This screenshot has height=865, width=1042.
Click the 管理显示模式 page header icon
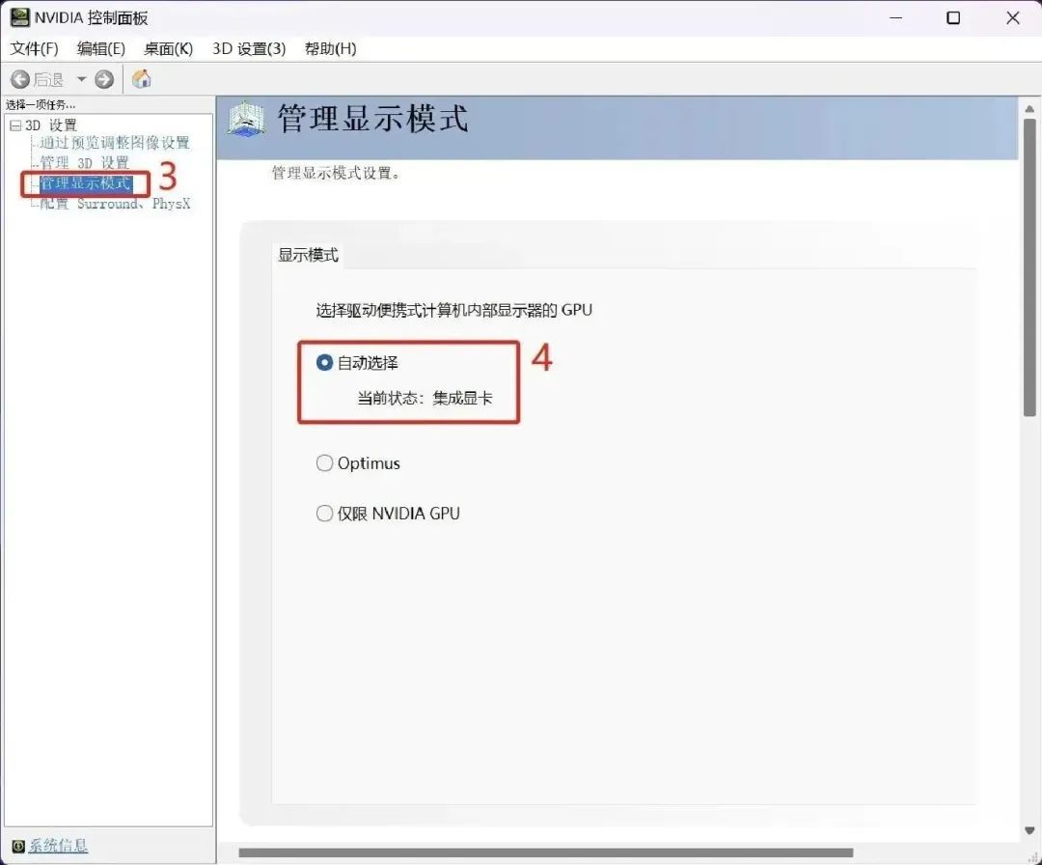pos(247,120)
